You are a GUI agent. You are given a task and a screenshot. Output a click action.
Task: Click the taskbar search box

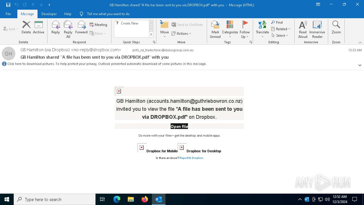55,199
